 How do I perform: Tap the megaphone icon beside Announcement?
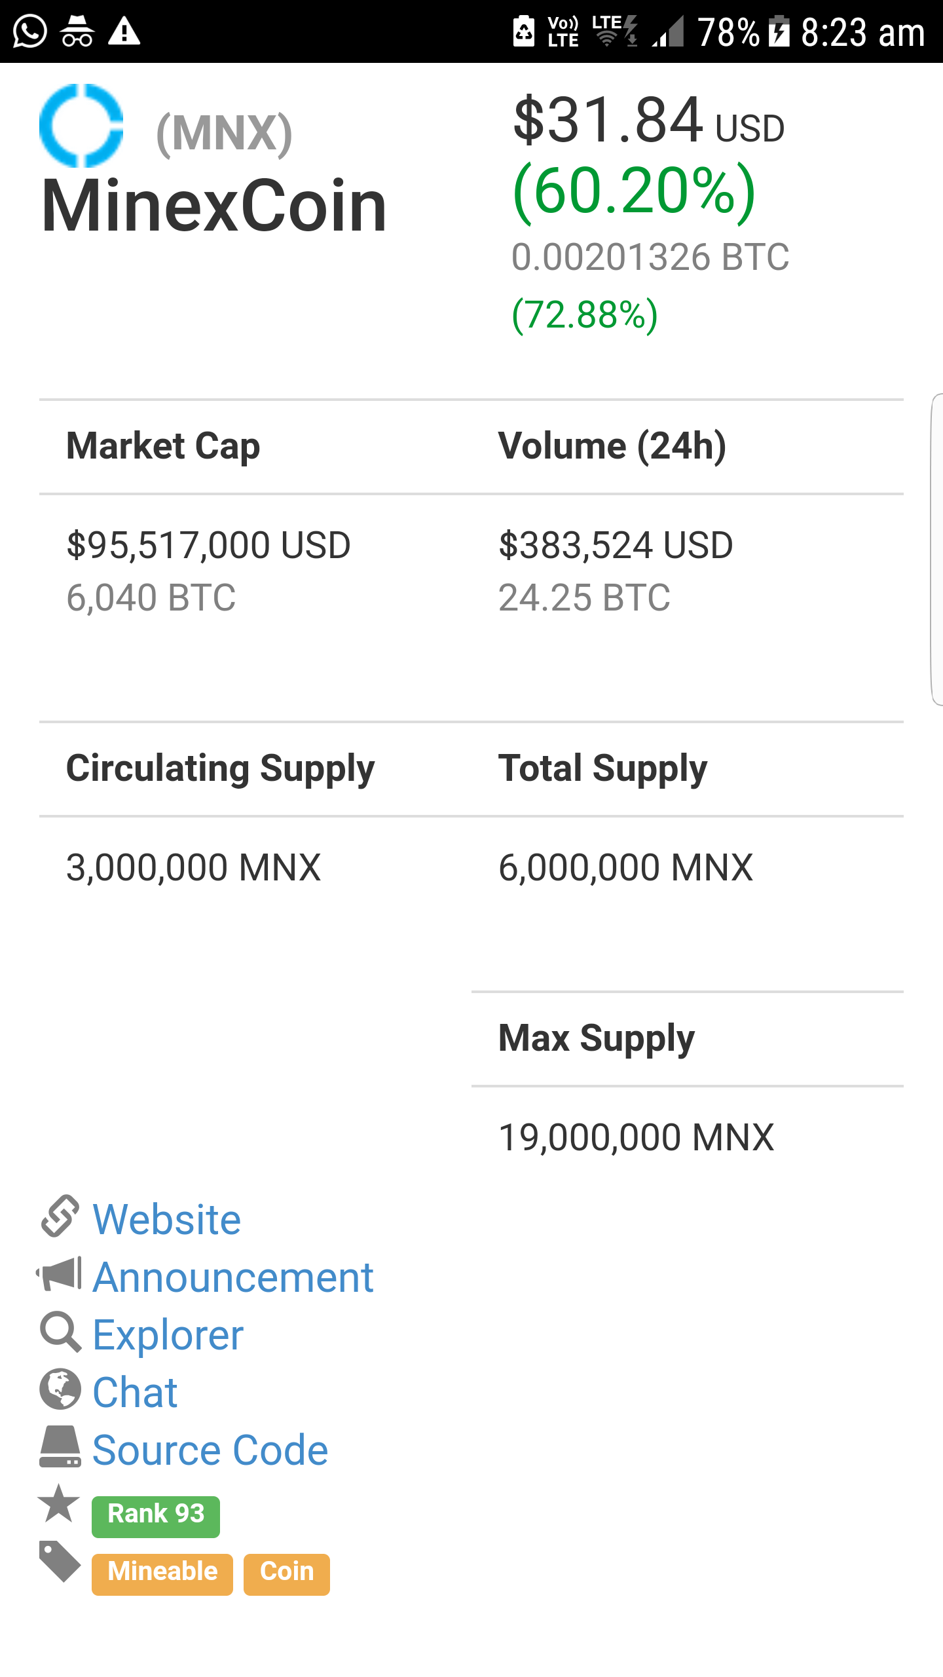60,1274
